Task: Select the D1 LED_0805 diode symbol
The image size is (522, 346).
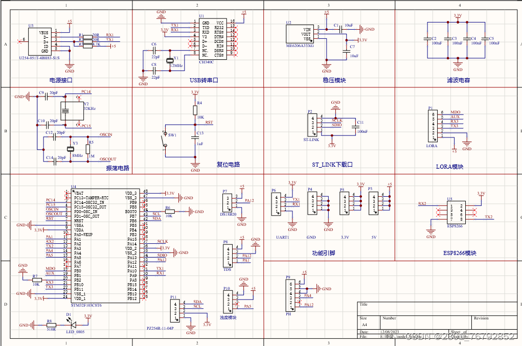Action: click(72, 325)
